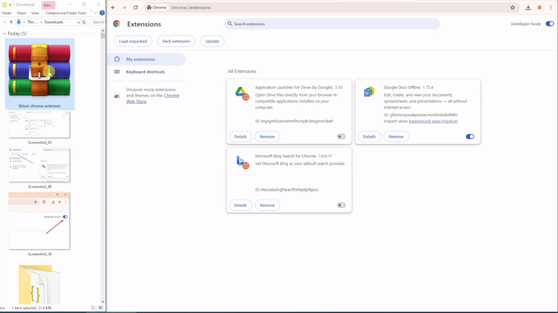Open the Chrome Web Store link
The image size is (558, 313).
coord(153,99)
